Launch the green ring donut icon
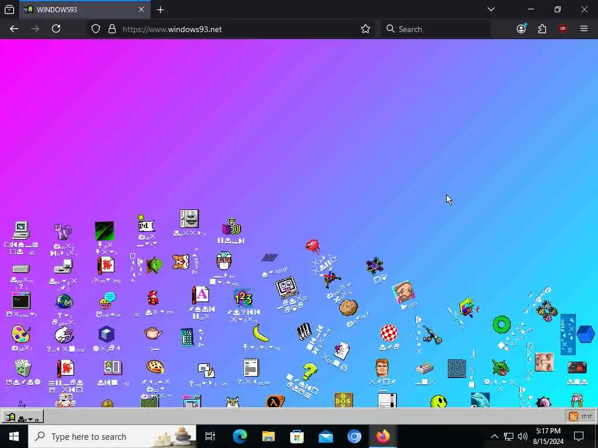Image resolution: width=598 pixels, height=448 pixels. pyautogui.click(x=502, y=325)
